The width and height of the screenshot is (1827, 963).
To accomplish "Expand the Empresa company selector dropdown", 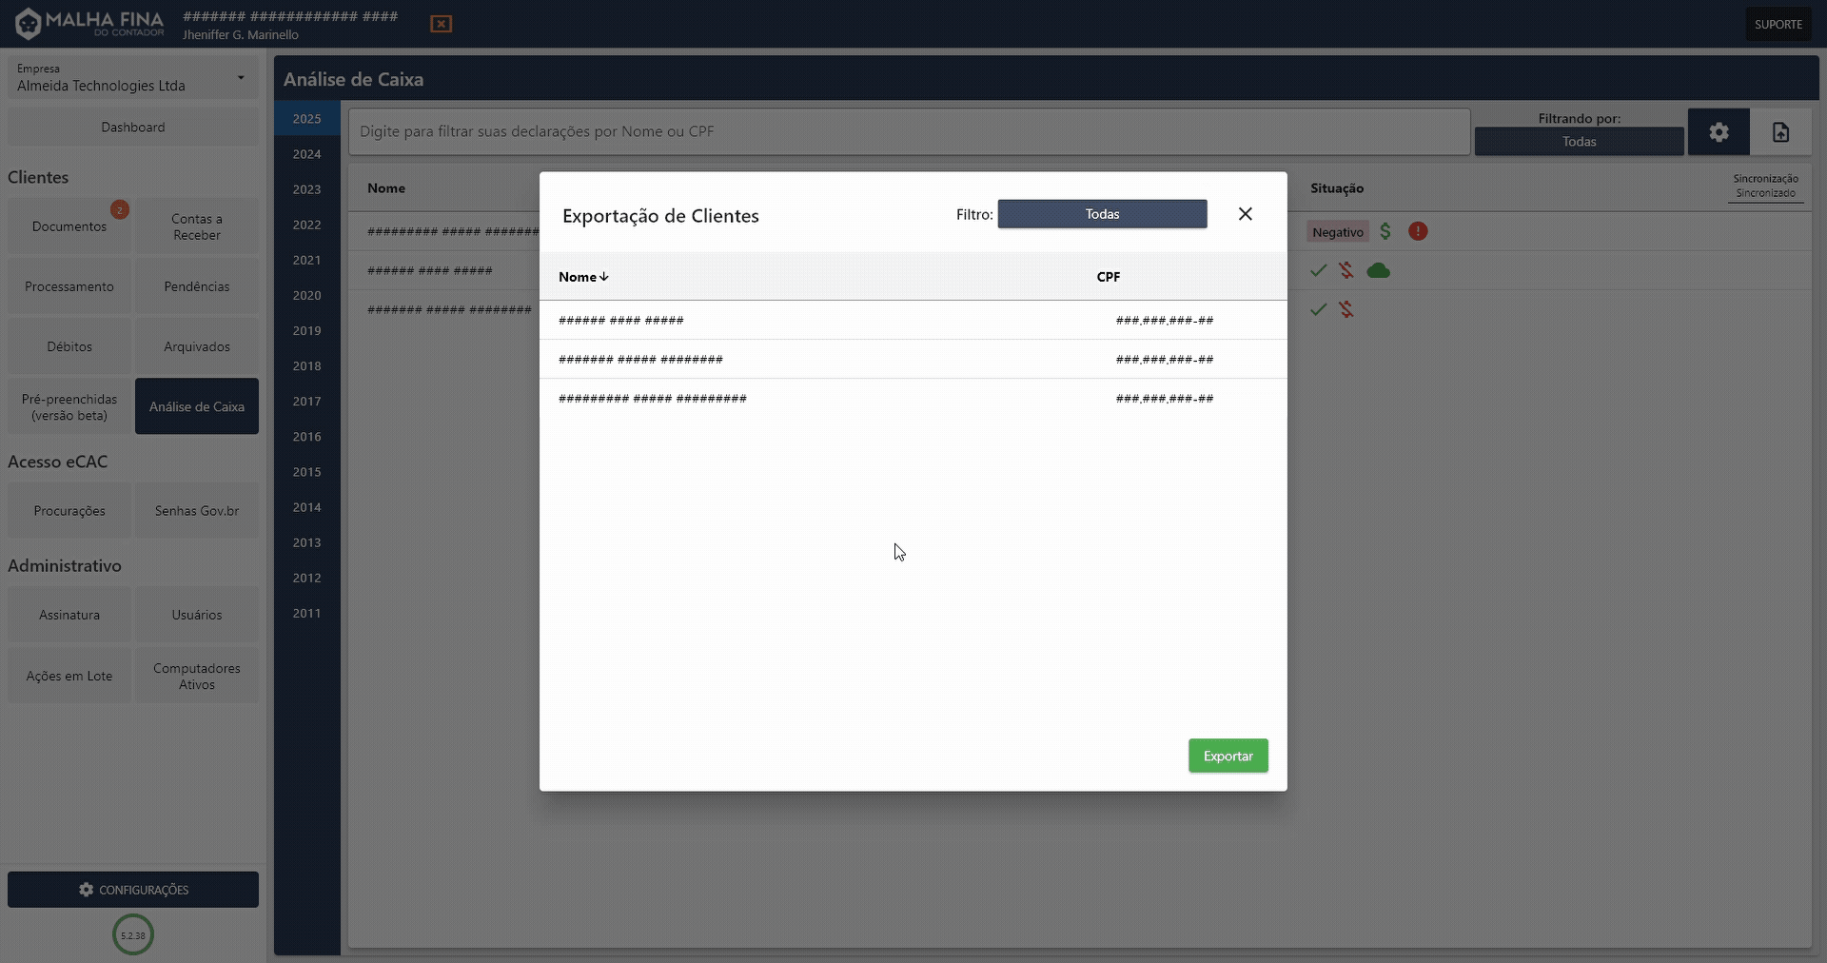I will 132,78.
